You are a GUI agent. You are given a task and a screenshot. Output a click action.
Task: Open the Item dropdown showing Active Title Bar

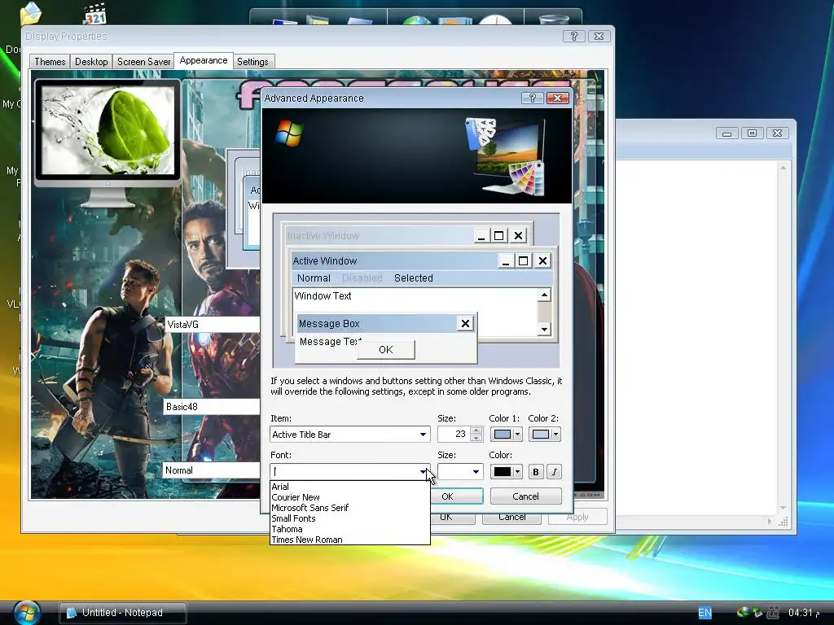click(x=423, y=435)
